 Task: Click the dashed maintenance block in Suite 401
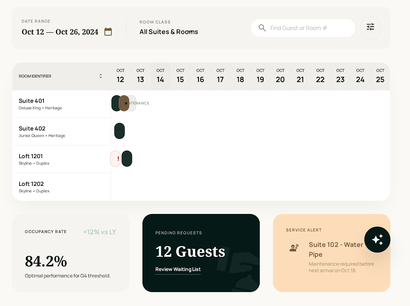[x=133, y=103]
